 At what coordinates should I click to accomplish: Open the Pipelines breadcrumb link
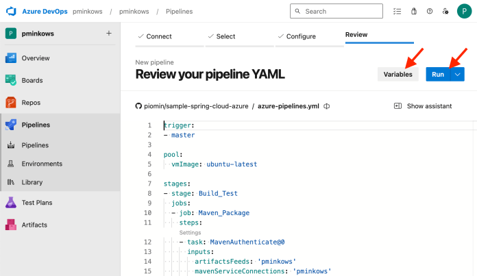[x=179, y=11]
